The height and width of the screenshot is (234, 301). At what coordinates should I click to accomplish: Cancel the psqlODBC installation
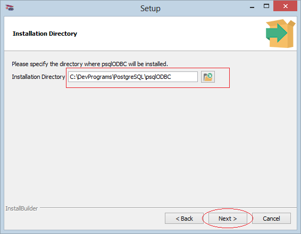pyautogui.click(x=271, y=219)
